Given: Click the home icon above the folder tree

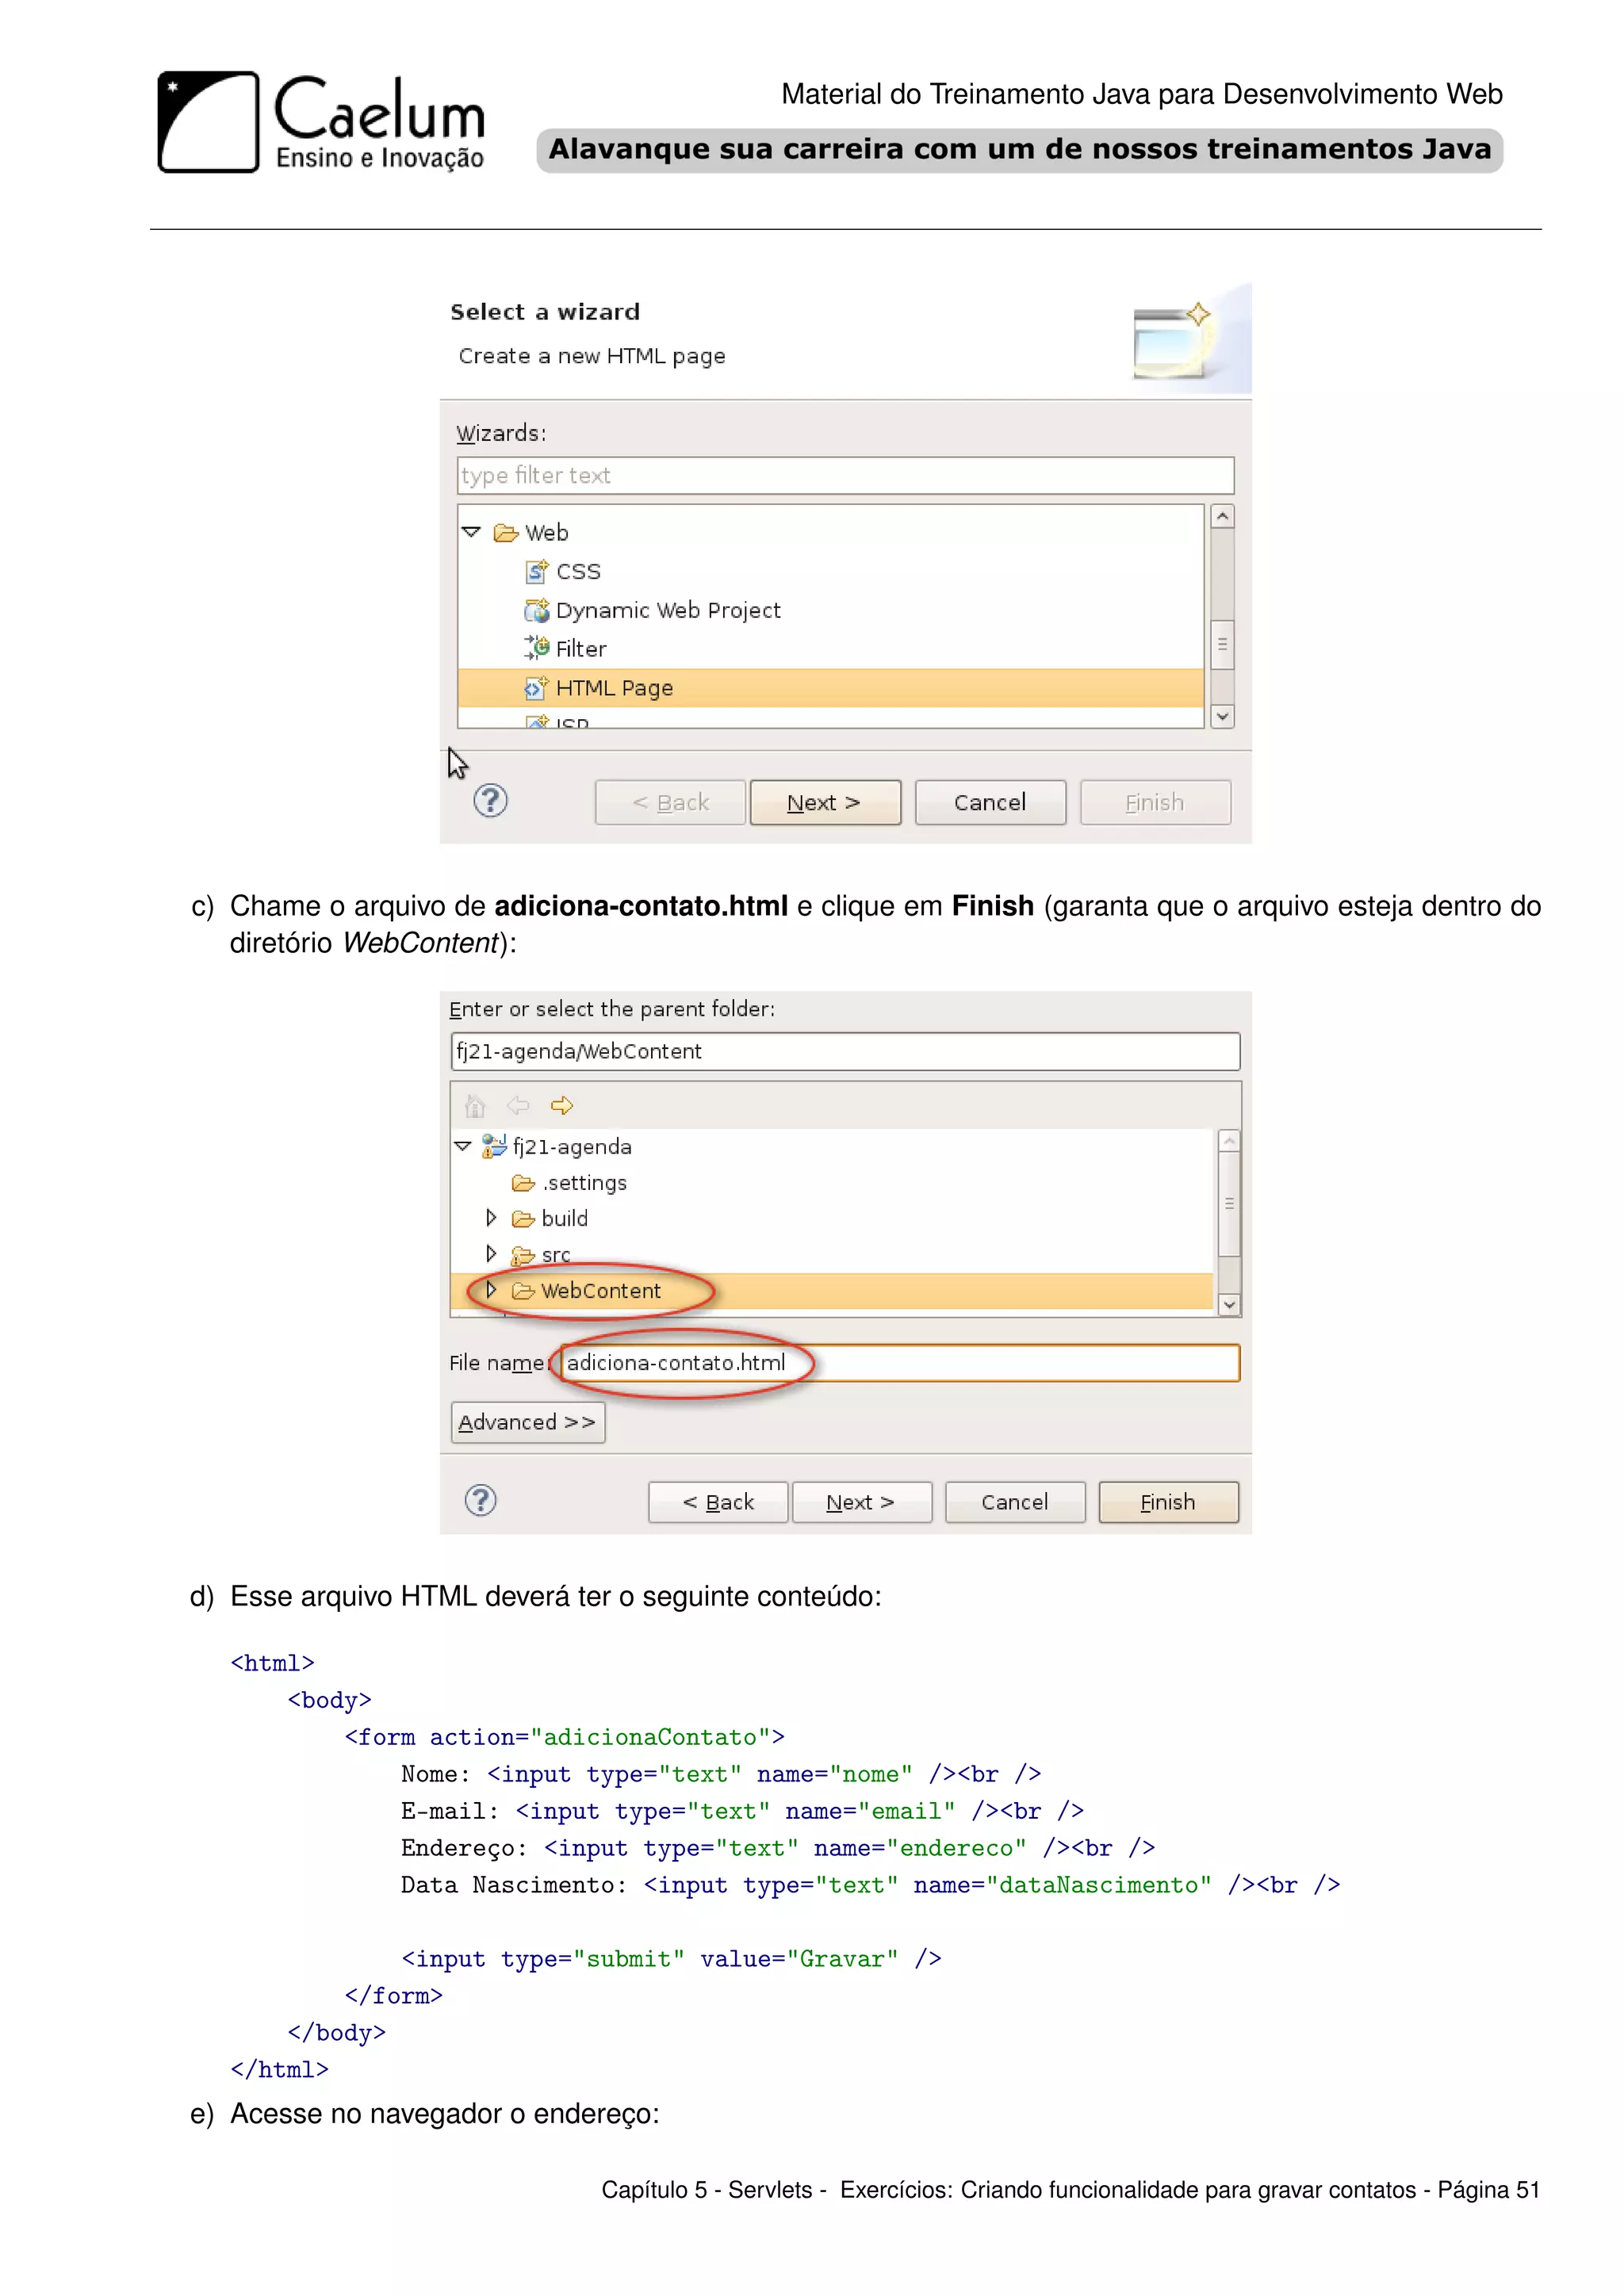Looking at the screenshot, I should tap(475, 1105).
